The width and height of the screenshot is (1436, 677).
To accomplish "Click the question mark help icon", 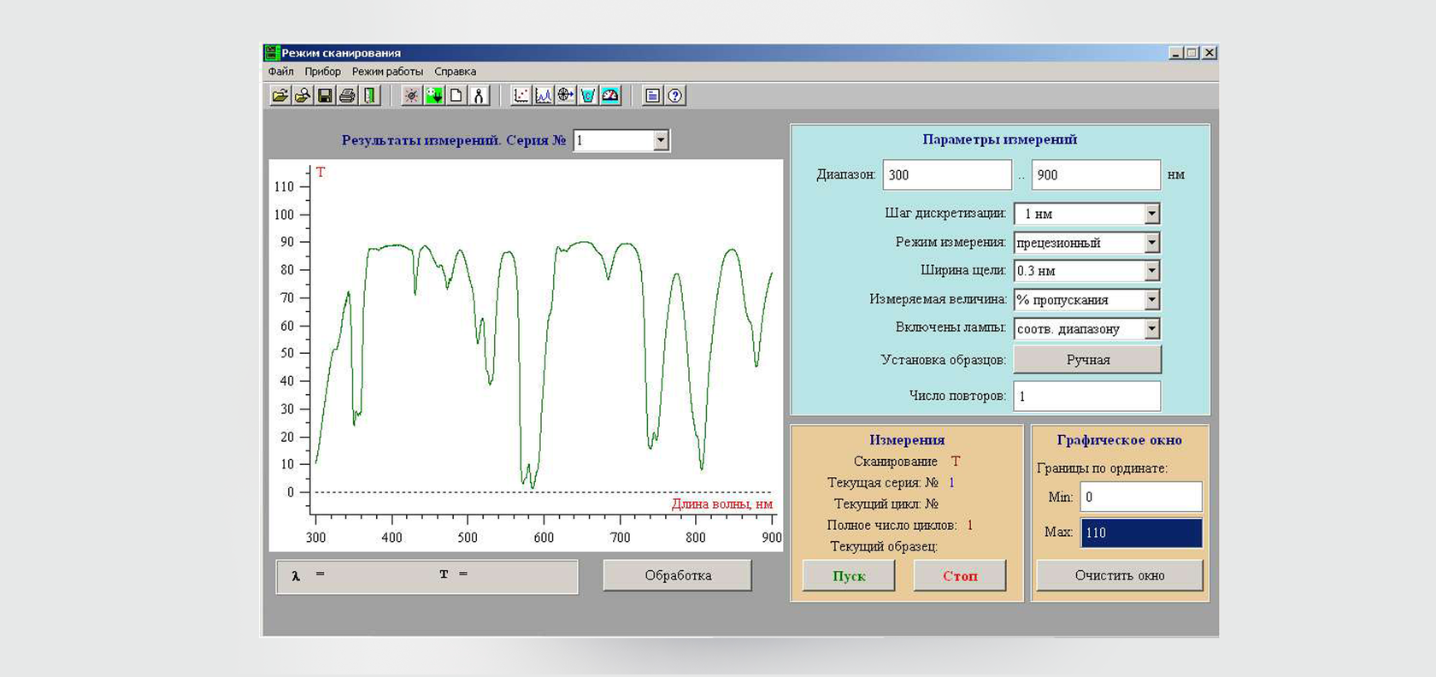I will 675,96.
